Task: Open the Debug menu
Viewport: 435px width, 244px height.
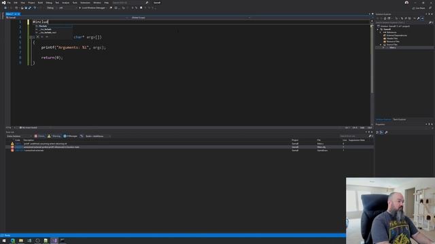Action: coord(49,3)
